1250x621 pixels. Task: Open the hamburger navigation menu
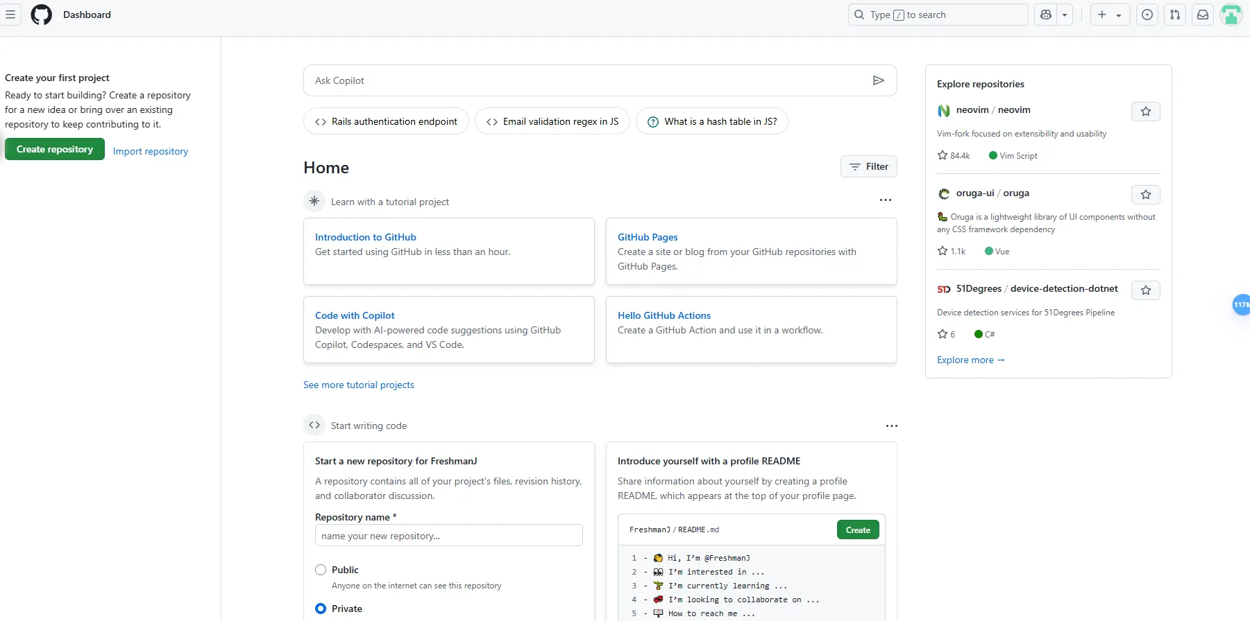click(x=10, y=15)
